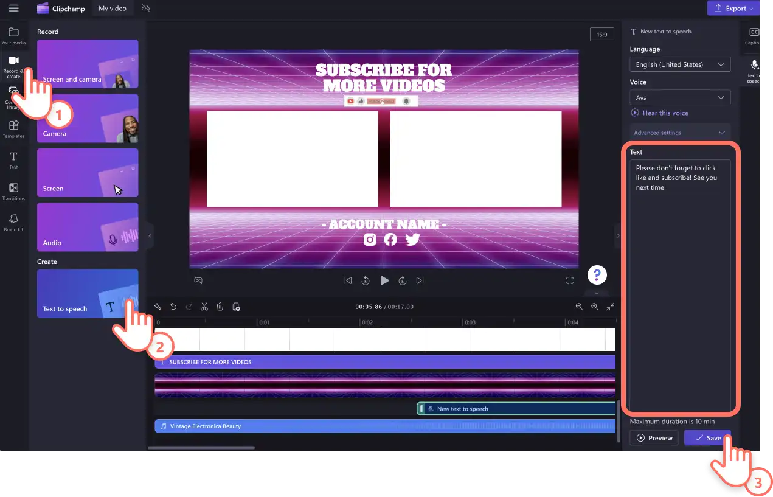Open the My video title tab

pos(113,9)
